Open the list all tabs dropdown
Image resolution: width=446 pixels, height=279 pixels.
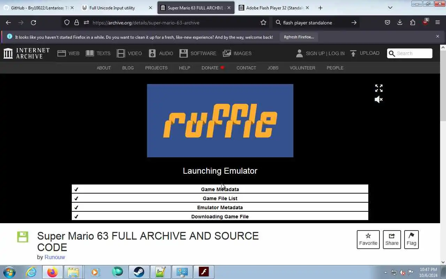pyautogui.click(x=390, y=8)
